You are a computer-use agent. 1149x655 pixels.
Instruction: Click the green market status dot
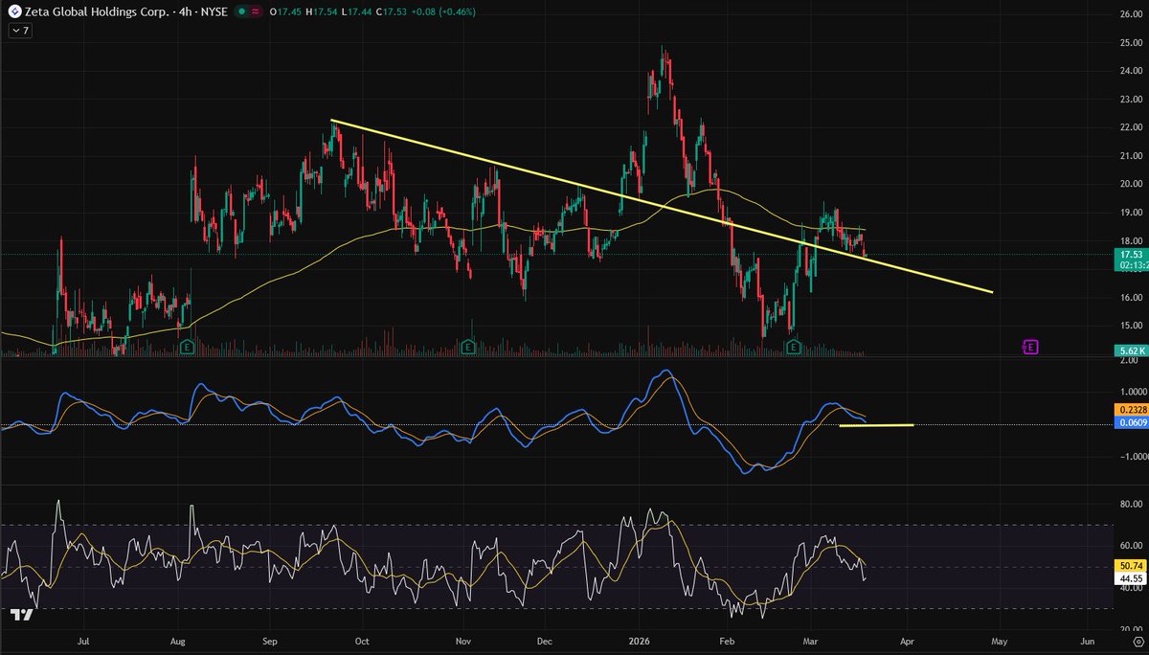click(242, 11)
